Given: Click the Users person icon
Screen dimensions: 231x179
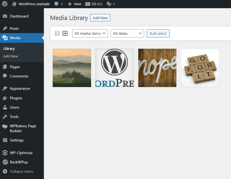Looking at the screenshot, I should [5, 107].
